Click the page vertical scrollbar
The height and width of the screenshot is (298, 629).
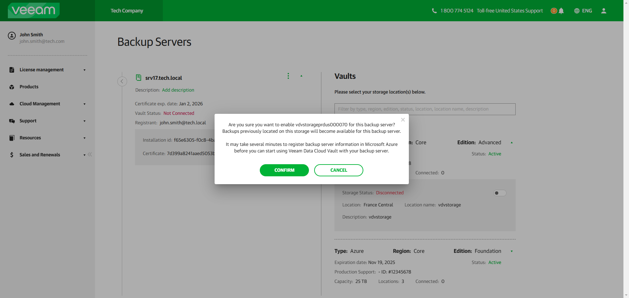coord(626,149)
